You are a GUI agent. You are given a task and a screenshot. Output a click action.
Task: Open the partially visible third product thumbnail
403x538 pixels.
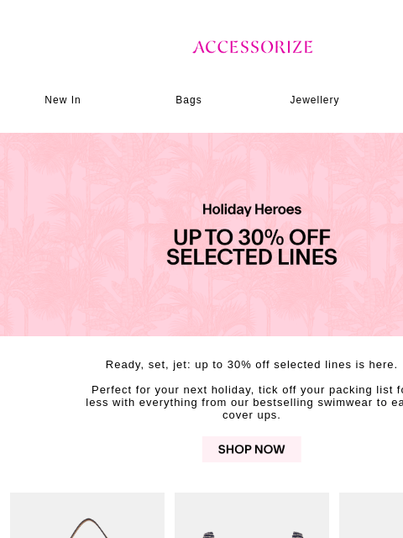(x=371, y=515)
